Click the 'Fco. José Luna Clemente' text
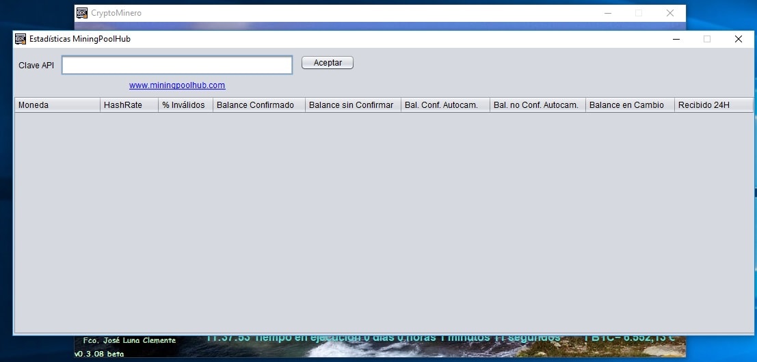Viewport: 757px width, 362px height. point(129,340)
